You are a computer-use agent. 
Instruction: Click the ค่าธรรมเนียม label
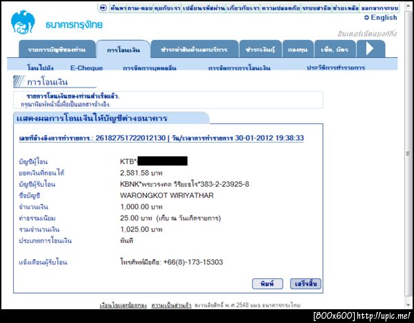click(37, 218)
